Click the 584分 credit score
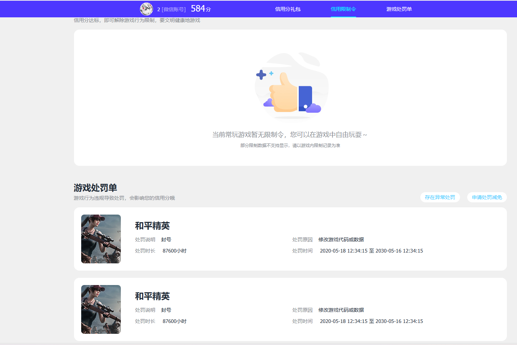Viewport: 517px width, 345px height. click(x=201, y=9)
